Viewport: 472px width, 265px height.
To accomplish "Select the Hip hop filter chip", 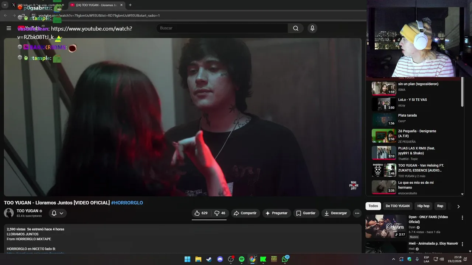I will click(423, 206).
